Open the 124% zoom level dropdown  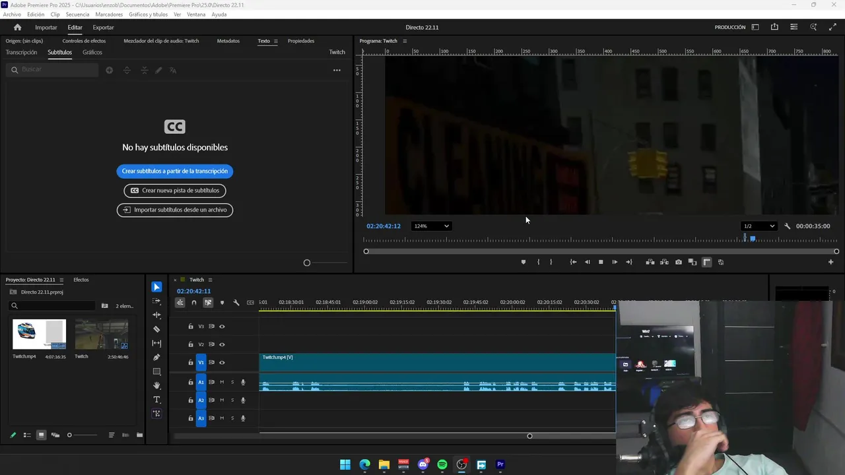click(x=431, y=226)
